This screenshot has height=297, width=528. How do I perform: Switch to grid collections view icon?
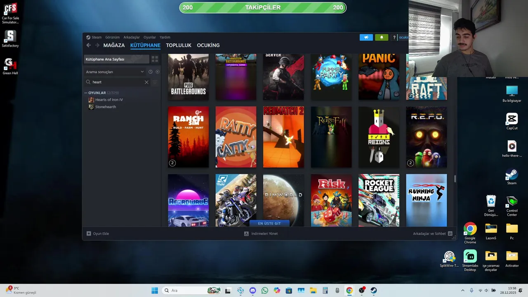155,59
